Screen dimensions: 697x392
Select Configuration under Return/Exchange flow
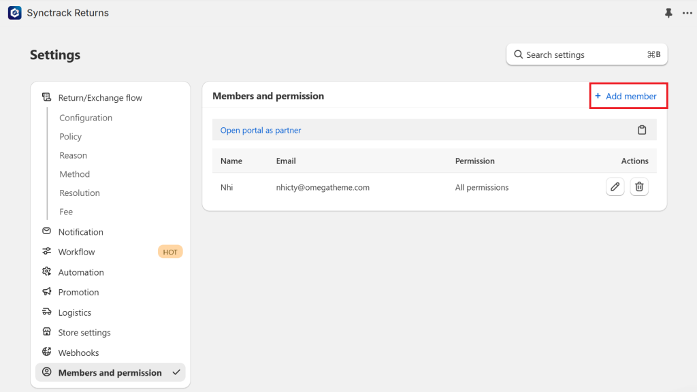tap(86, 118)
